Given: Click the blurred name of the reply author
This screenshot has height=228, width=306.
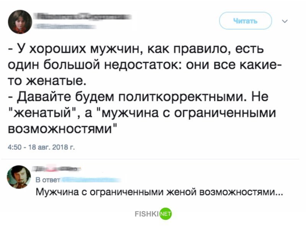Looking at the screenshot, I should point(56,169).
